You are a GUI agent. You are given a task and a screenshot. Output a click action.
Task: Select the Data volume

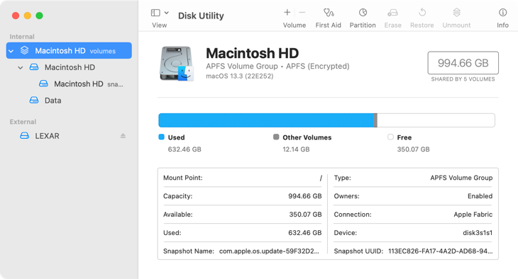pos(69,101)
